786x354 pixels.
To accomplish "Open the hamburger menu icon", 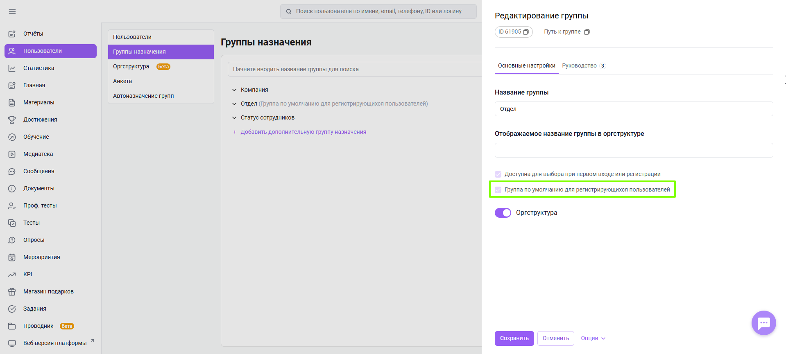I will pyautogui.click(x=12, y=11).
